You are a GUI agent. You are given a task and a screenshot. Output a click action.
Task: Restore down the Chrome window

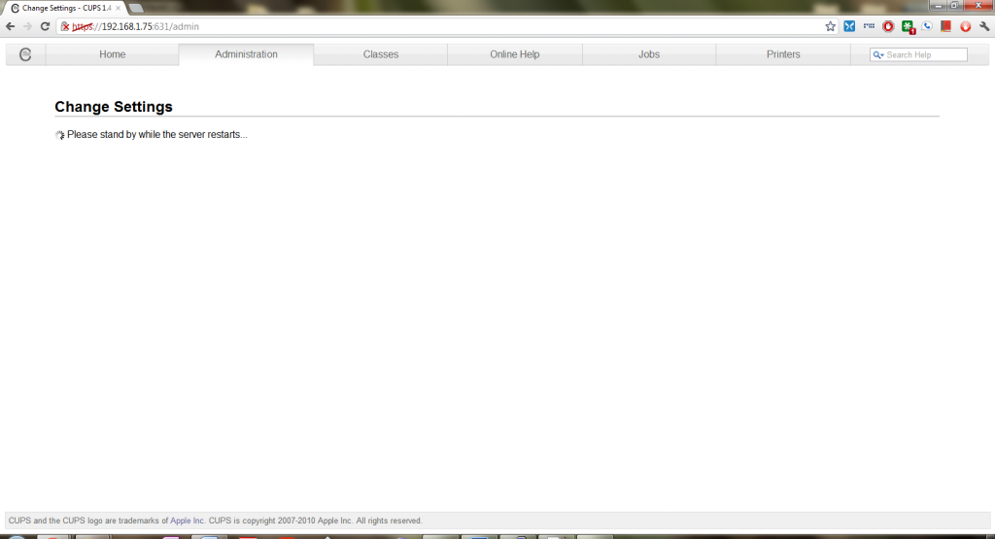954,5
